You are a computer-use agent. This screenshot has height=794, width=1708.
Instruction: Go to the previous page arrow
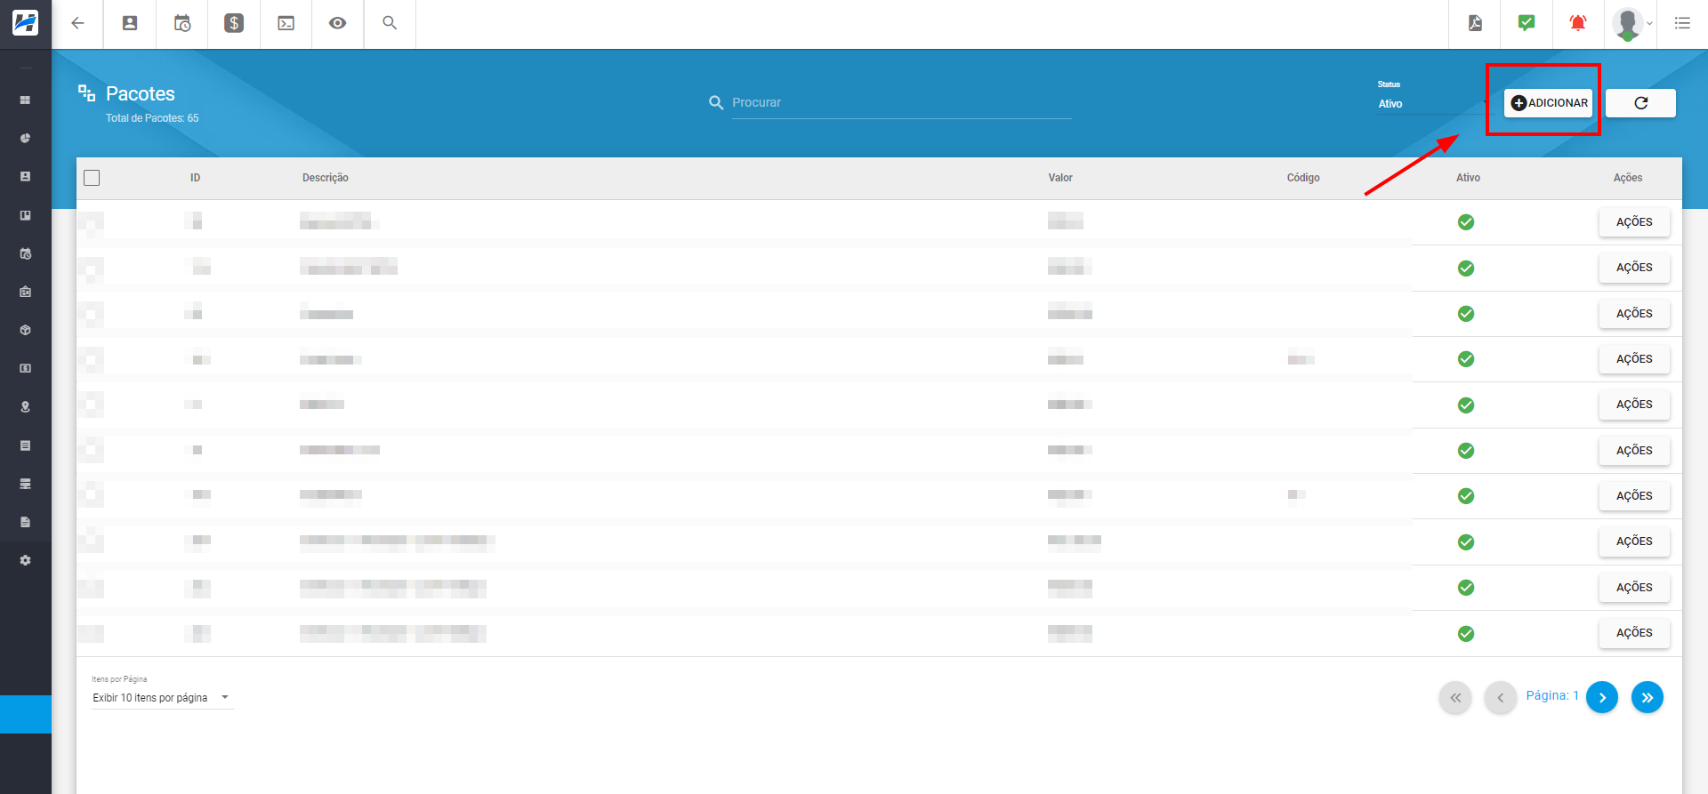(1501, 698)
